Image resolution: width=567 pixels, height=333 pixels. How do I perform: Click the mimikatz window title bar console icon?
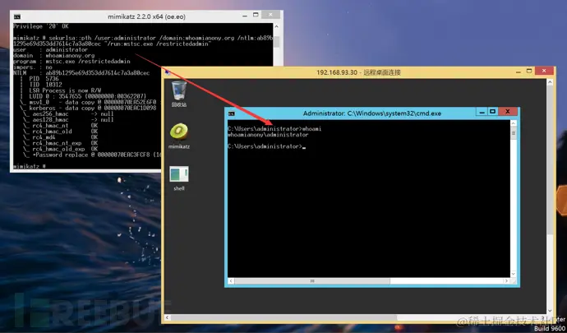point(17,16)
